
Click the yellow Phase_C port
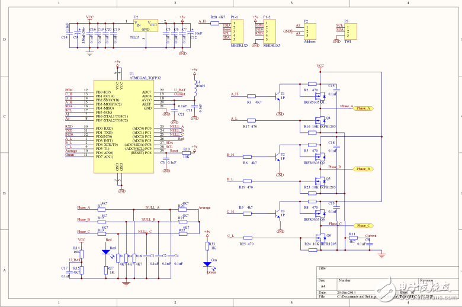362,226
